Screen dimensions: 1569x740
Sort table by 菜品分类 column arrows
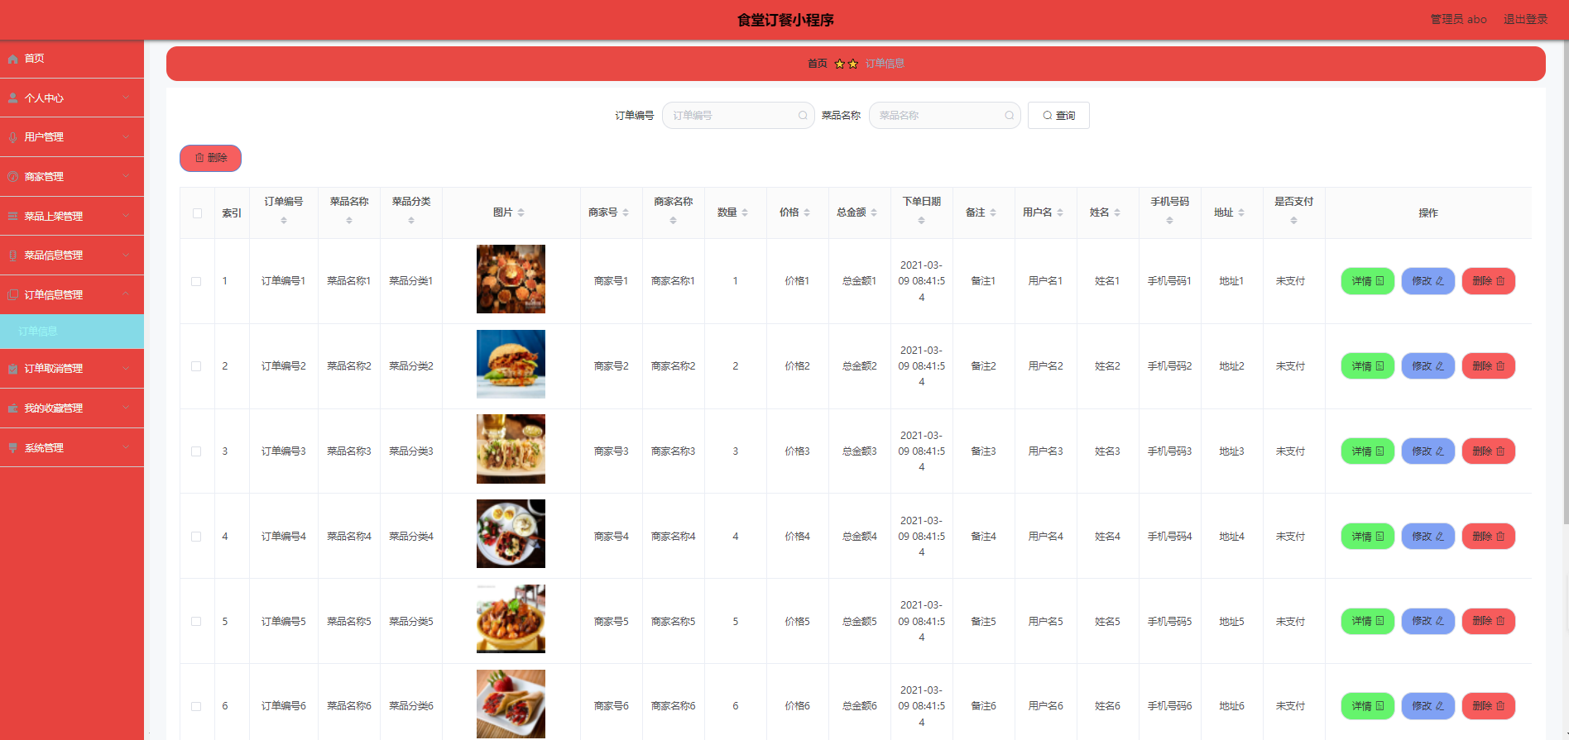411,221
